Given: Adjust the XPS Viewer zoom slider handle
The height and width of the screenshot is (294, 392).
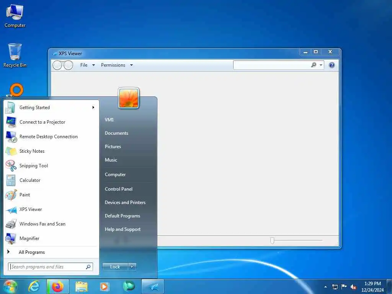Looking at the screenshot, I should [x=272, y=240].
